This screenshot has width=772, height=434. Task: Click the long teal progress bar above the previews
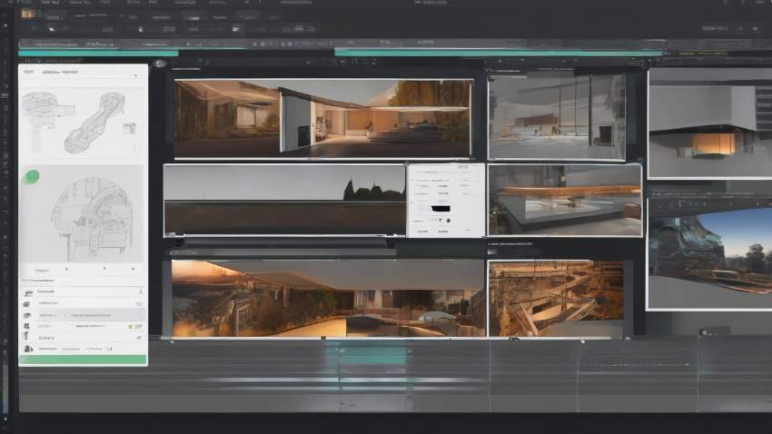click(x=499, y=52)
